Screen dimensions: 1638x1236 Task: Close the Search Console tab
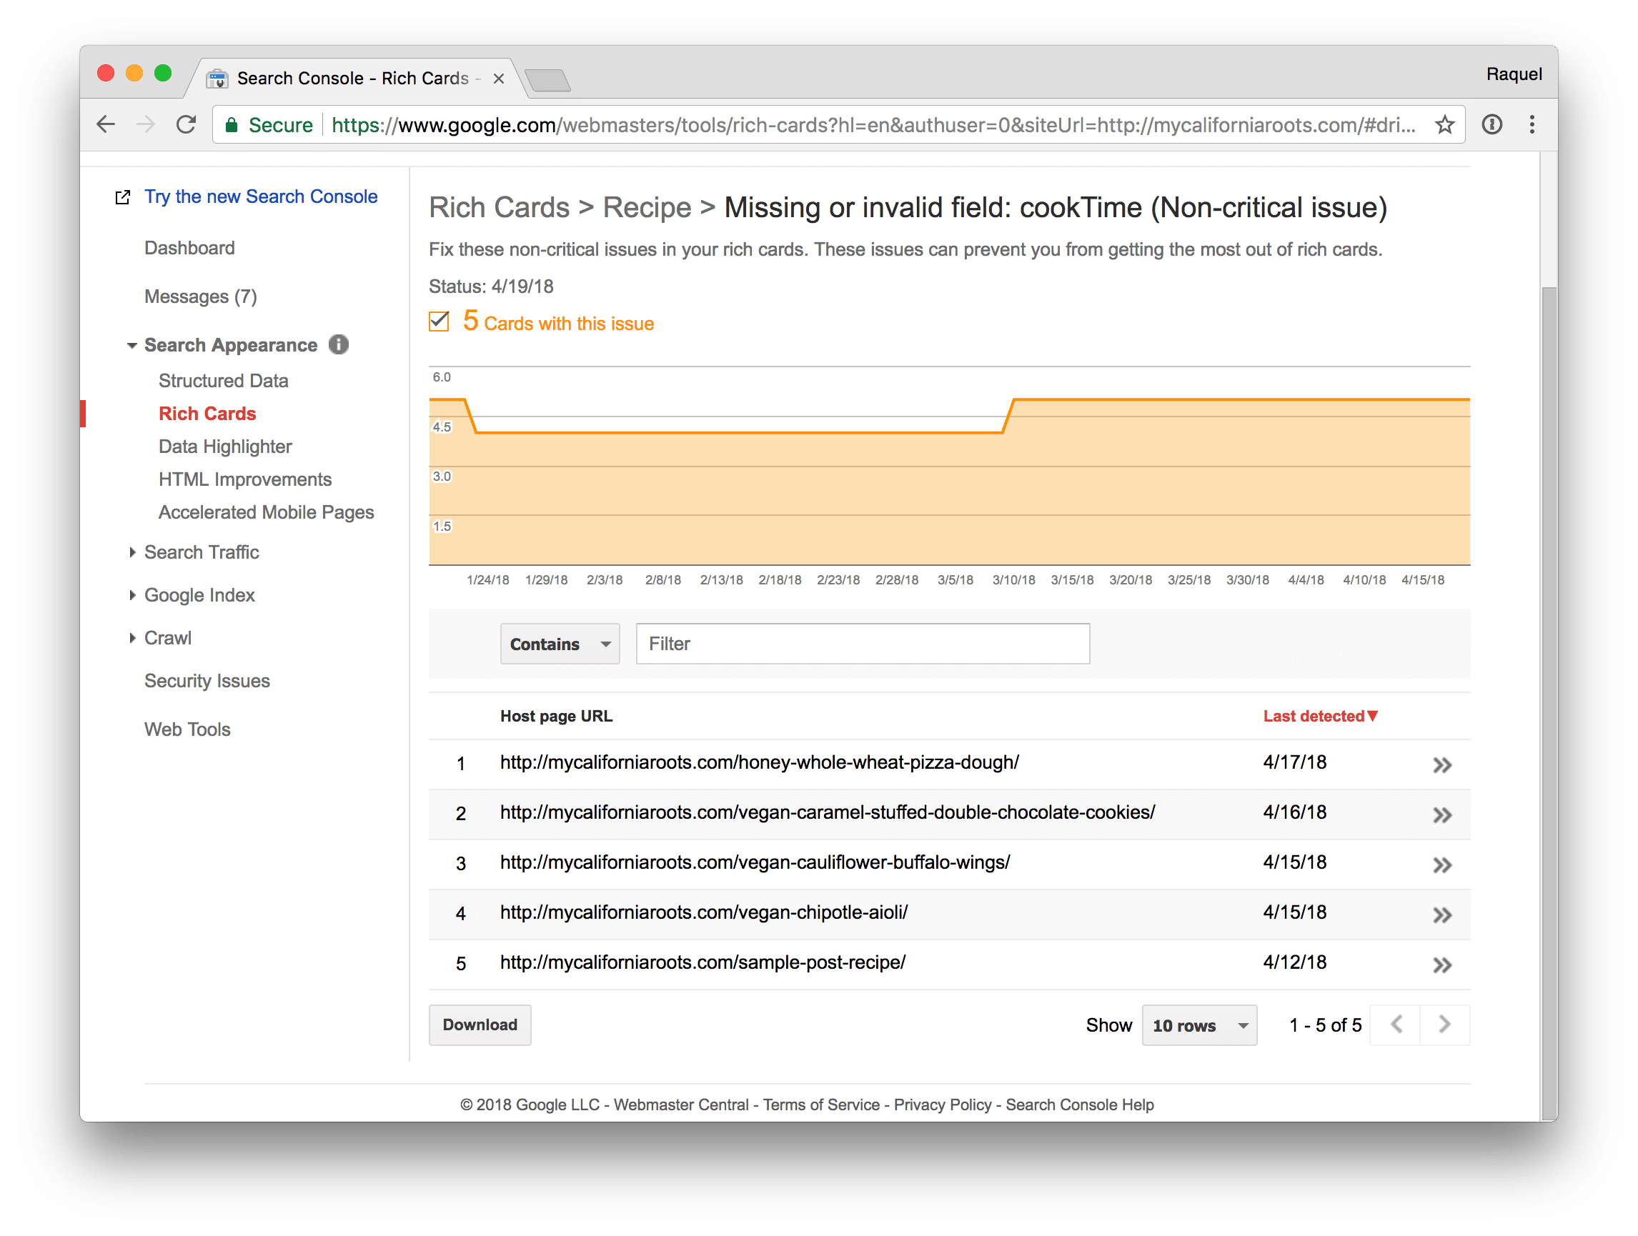tap(498, 79)
